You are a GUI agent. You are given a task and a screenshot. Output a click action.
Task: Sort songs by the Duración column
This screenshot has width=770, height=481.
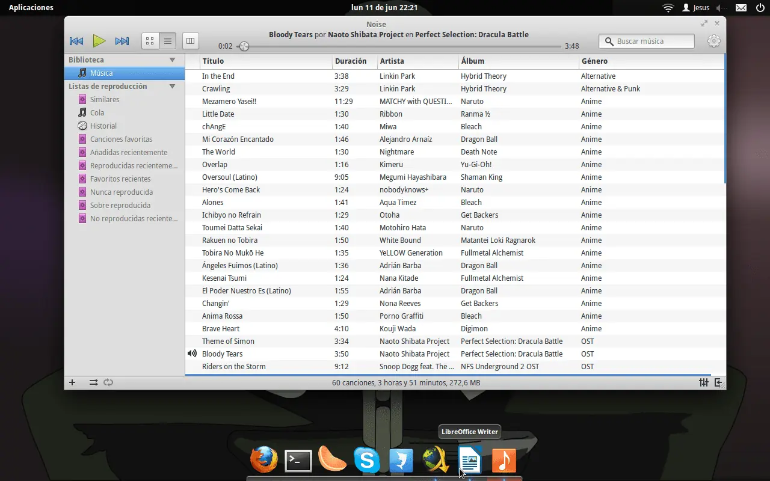pyautogui.click(x=354, y=61)
